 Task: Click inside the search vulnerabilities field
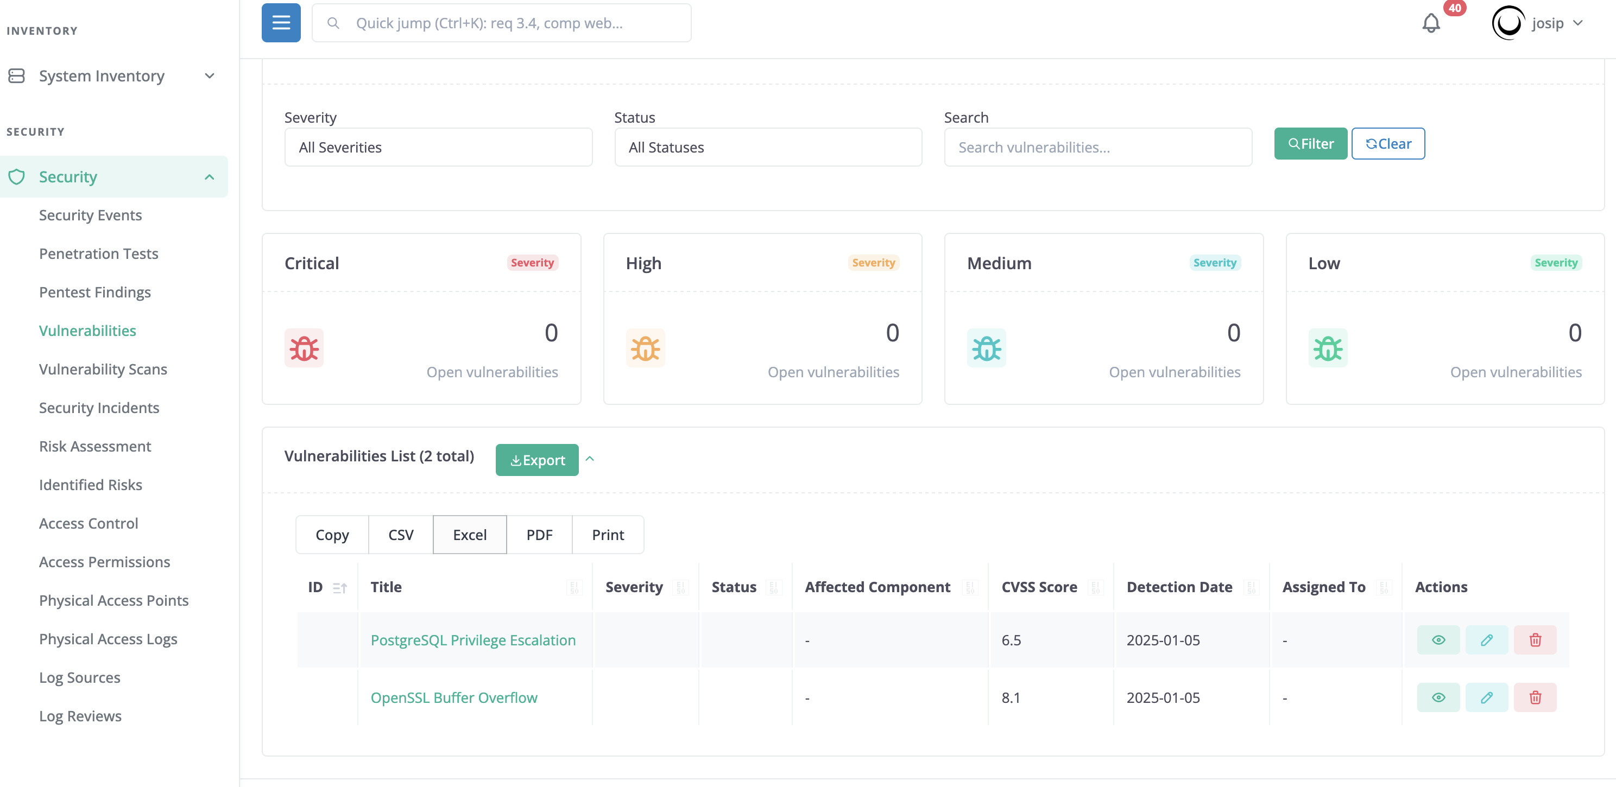click(1097, 147)
